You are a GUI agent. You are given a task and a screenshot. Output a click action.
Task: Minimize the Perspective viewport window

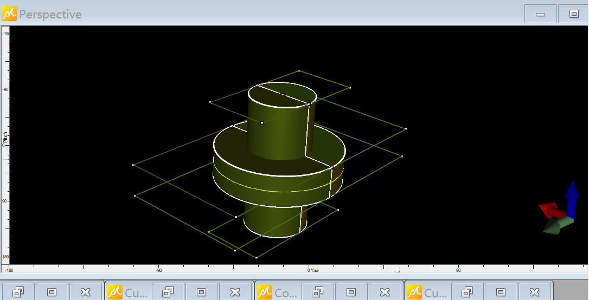540,14
